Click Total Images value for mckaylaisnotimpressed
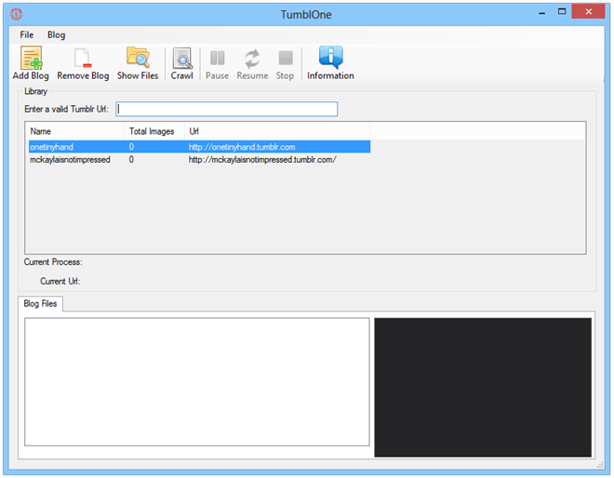 point(131,160)
